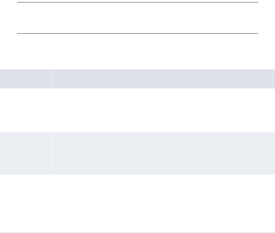Screen dimensions: 275x233
Task: Click the bottom edge of the header row
Action: coord(138,88)
